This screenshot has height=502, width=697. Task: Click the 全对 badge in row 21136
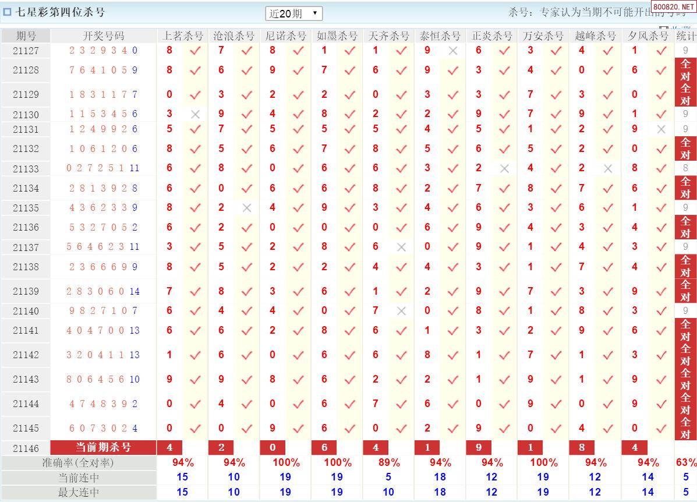[x=685, y=227]
